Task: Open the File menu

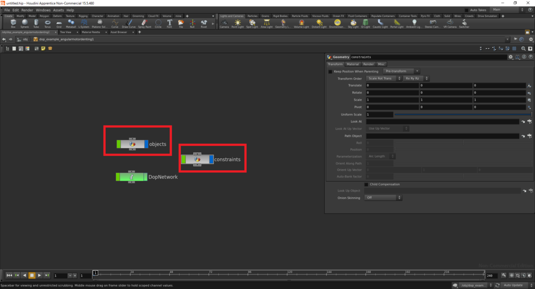Action: click(7, 10)
